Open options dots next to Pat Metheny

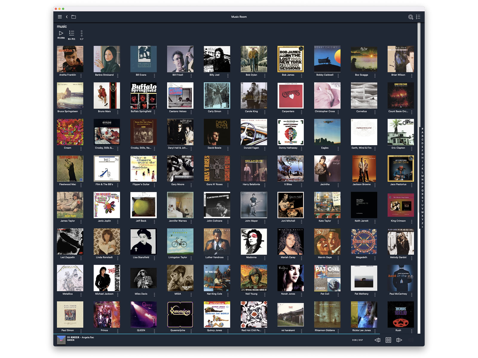point(375,294)
